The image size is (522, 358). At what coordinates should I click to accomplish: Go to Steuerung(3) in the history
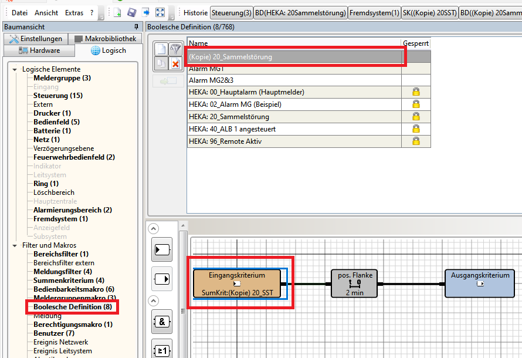pos(232,13)
